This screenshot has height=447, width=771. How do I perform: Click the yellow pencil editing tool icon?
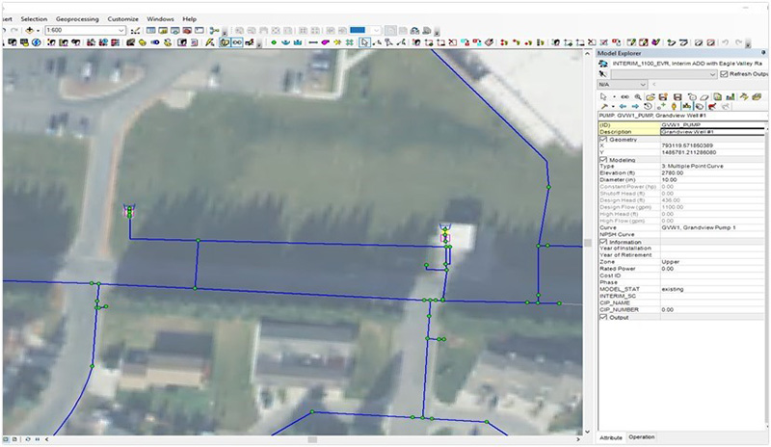(209, 42)
